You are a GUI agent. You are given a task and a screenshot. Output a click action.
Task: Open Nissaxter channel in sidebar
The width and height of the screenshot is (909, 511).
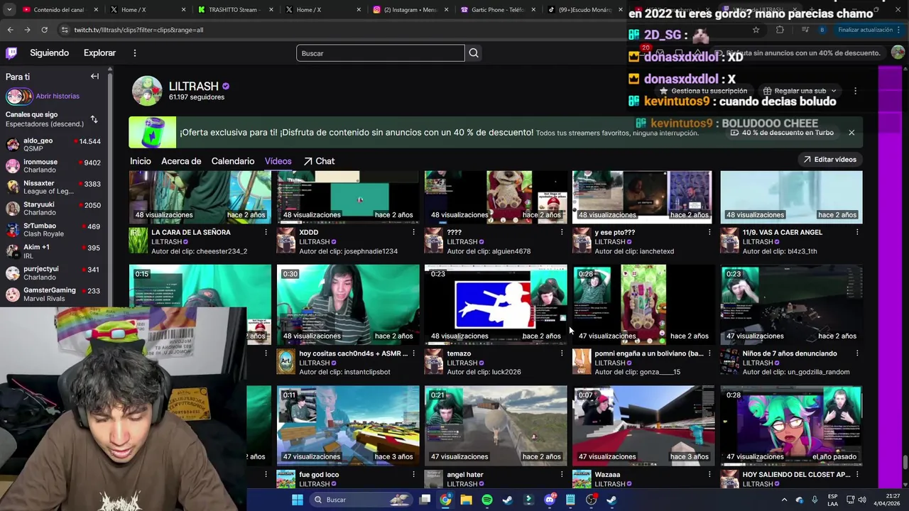(x=53, y=187)
